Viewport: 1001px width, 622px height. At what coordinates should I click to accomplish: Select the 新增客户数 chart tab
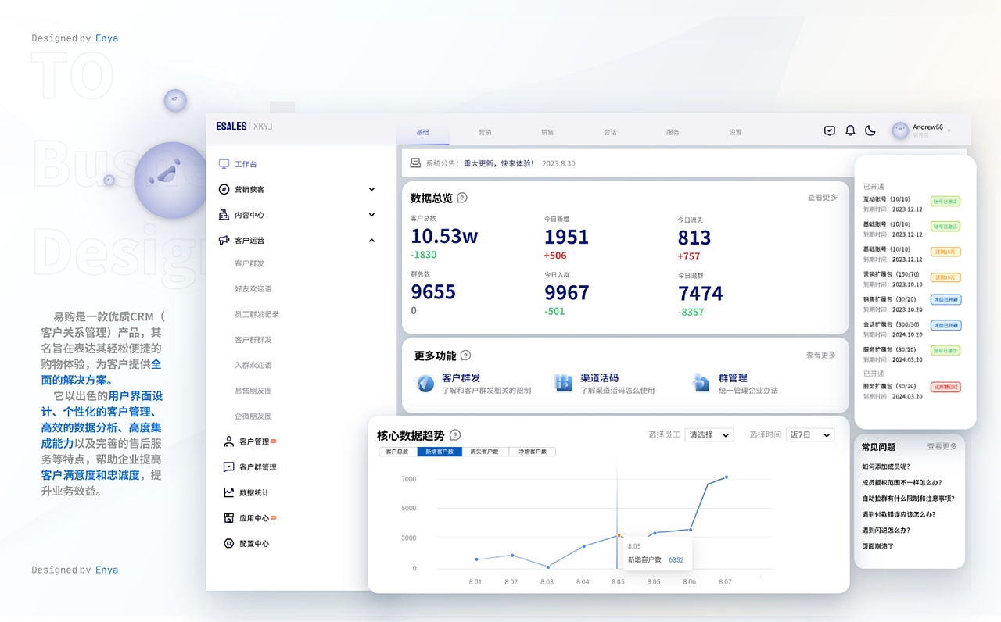(x=440, y=452)
